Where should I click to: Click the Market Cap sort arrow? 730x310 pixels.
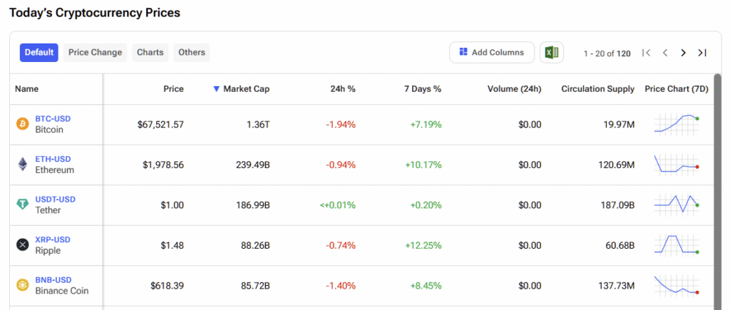(216, 89)
